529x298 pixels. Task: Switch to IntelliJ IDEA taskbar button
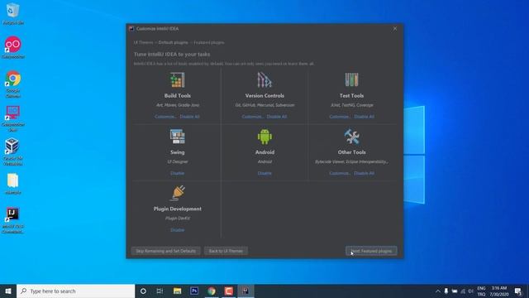pos(245,291)
